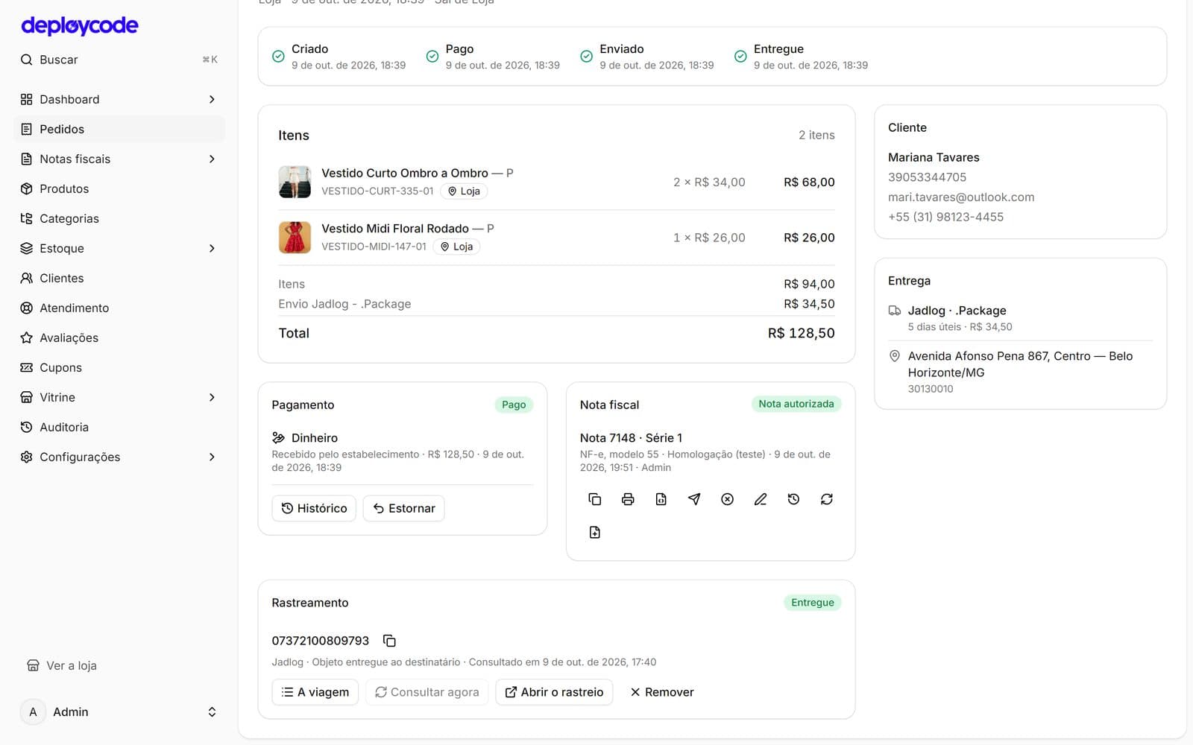Print the nota fiscal via printer icon
This screenshot has height=745, width=1193.
coord(628,499)
